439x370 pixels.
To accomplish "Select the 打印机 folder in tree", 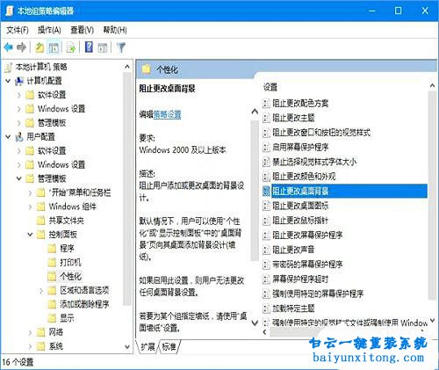I will [x=70, y=262].
